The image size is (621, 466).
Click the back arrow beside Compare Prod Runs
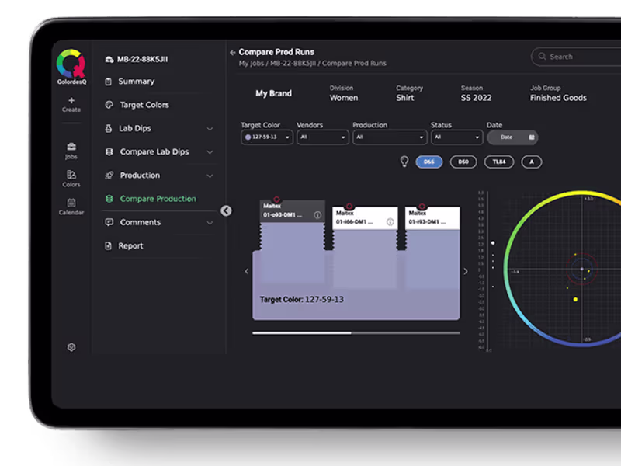pos(233,53)
